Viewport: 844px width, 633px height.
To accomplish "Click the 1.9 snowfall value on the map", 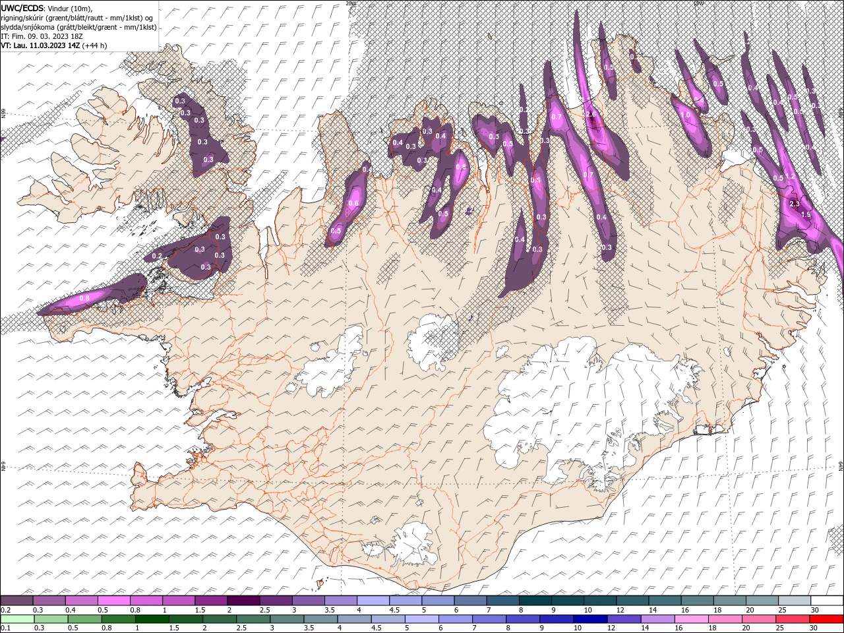I will [x=805, y=215].
